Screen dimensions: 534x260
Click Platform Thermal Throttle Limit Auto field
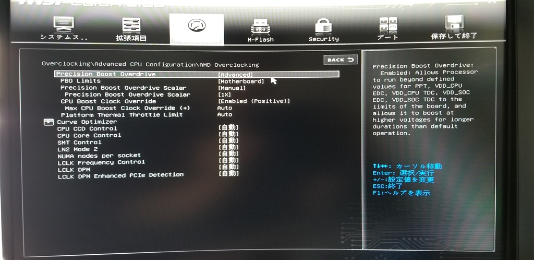225,114
